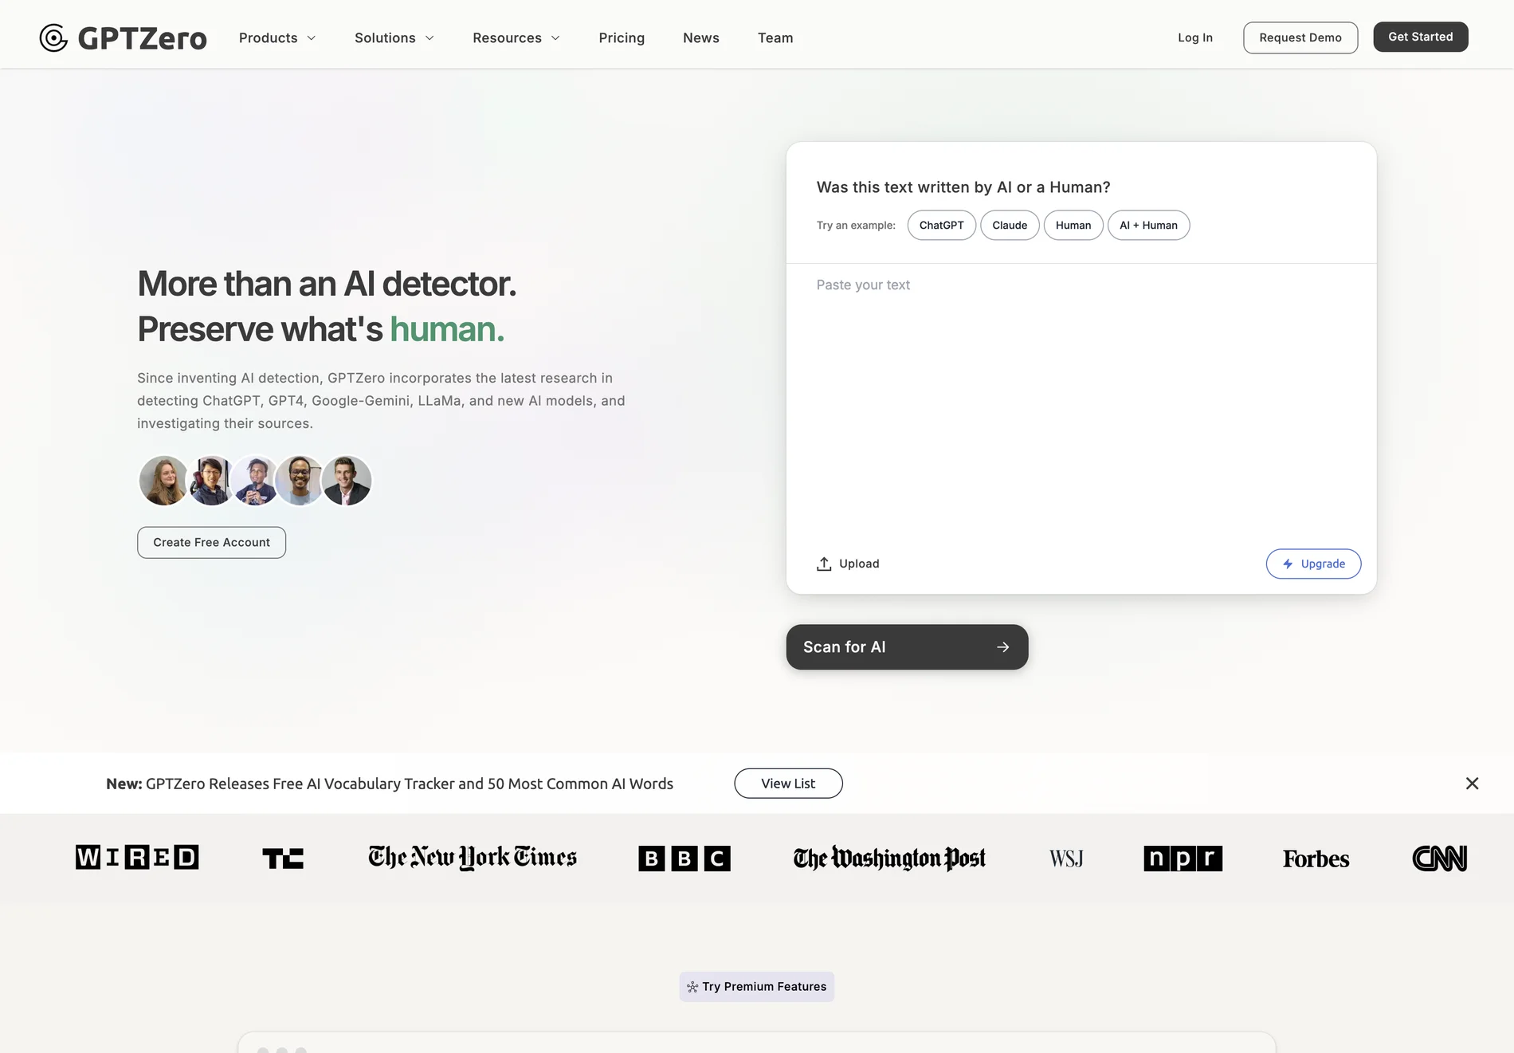Click the second team member avatar with glasses

[x=210, y=480]
